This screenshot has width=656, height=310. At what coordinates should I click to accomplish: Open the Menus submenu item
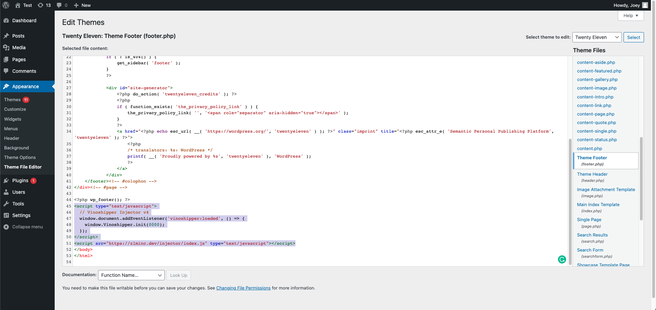coord(11,129)
